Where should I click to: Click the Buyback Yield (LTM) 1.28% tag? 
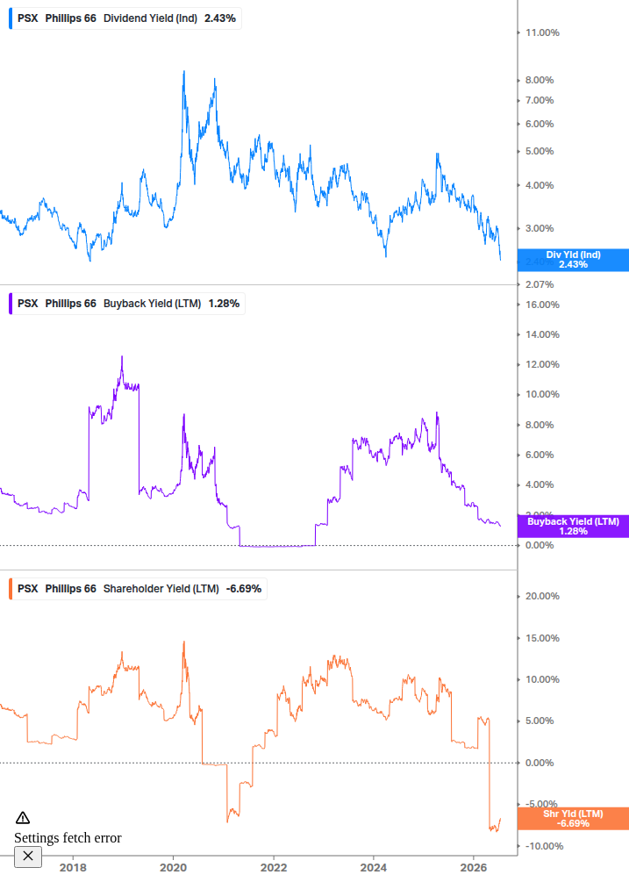tap(573, 527)
